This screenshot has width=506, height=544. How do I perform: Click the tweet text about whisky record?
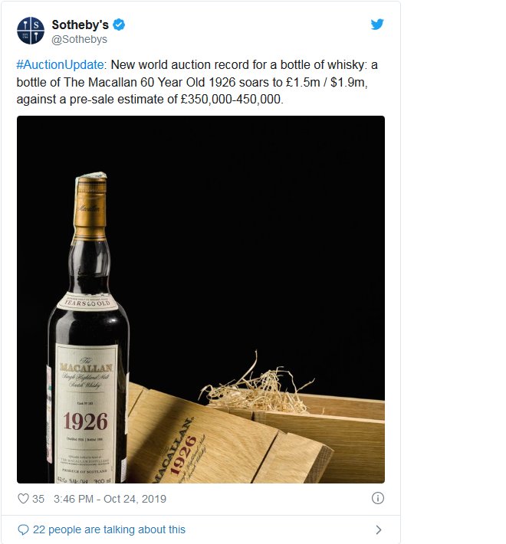197,82
